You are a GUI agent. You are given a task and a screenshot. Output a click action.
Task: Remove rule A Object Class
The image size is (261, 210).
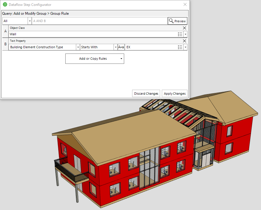tap(184, 28)
